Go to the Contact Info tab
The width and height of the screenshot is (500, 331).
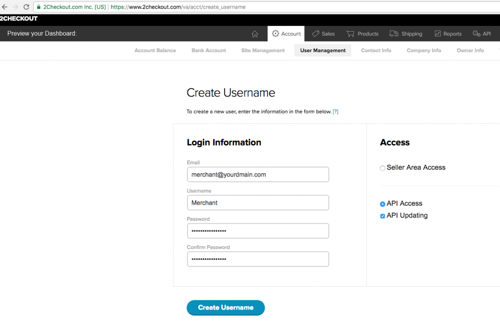tap(376, 50)
